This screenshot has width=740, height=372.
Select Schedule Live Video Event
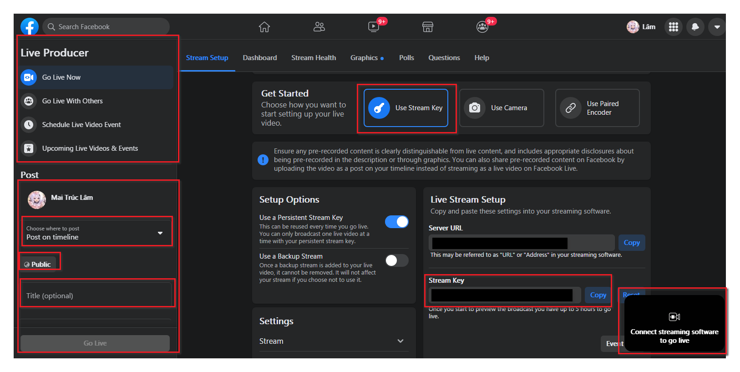click(96, 125)
